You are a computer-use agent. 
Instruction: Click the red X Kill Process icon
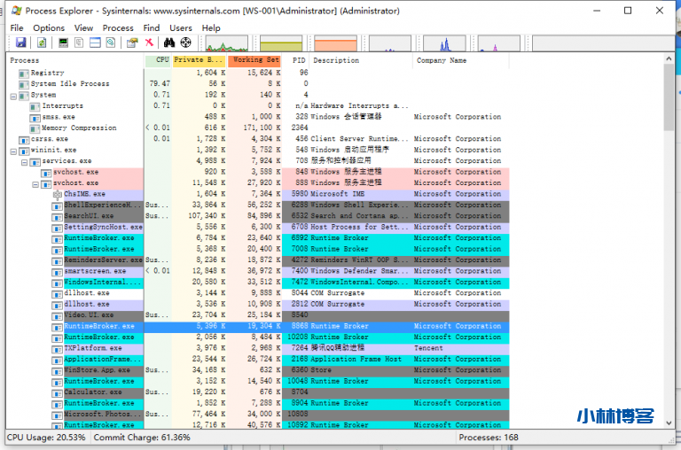click(149, 43)
